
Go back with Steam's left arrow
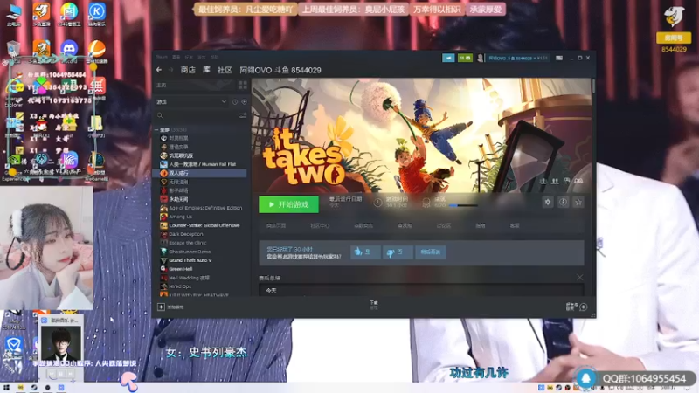click(x=159, y=70)
